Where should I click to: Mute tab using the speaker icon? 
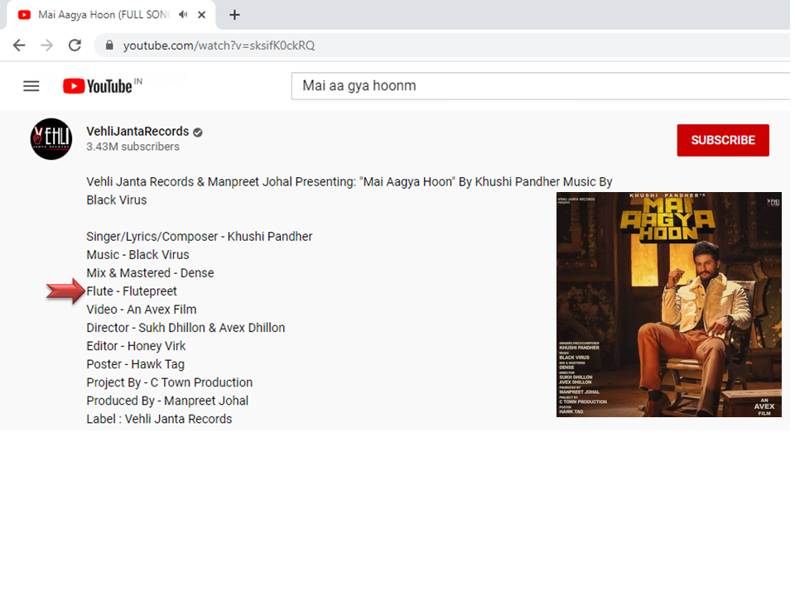click(x=183, y=15)
